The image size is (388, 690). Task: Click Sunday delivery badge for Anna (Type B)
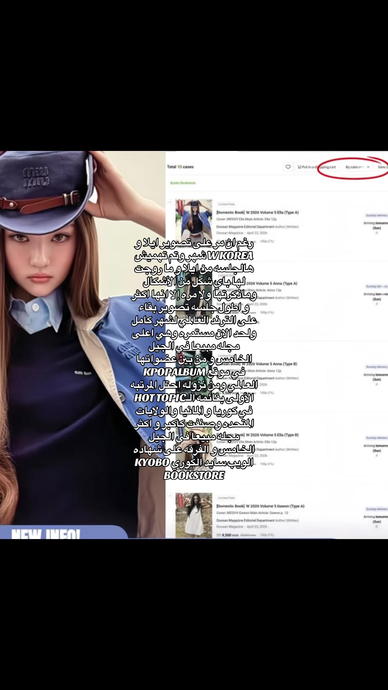(x=377, y=367)
